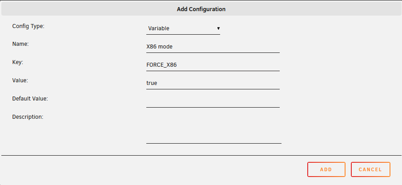Click the Add Configuration title bar

coord(201,9)
